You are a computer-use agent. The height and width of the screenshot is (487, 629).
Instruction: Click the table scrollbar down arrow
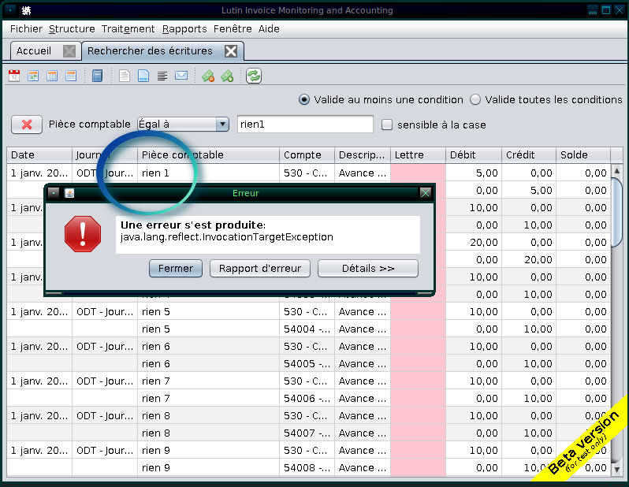[x=617, y=469]
